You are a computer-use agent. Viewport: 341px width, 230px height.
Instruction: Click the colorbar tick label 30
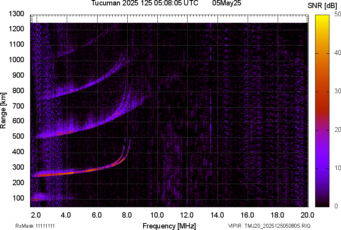tap(338, 91)
